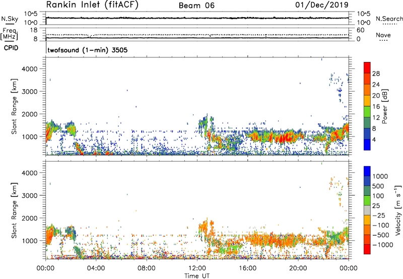Pick the bright blue bottom segment of power colorbar
The width and height of the screenshot is (403, 279).
(x=367, y=145)
